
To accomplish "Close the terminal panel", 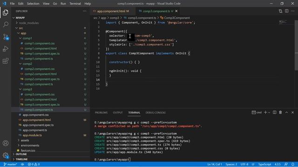I will point(293,112).
